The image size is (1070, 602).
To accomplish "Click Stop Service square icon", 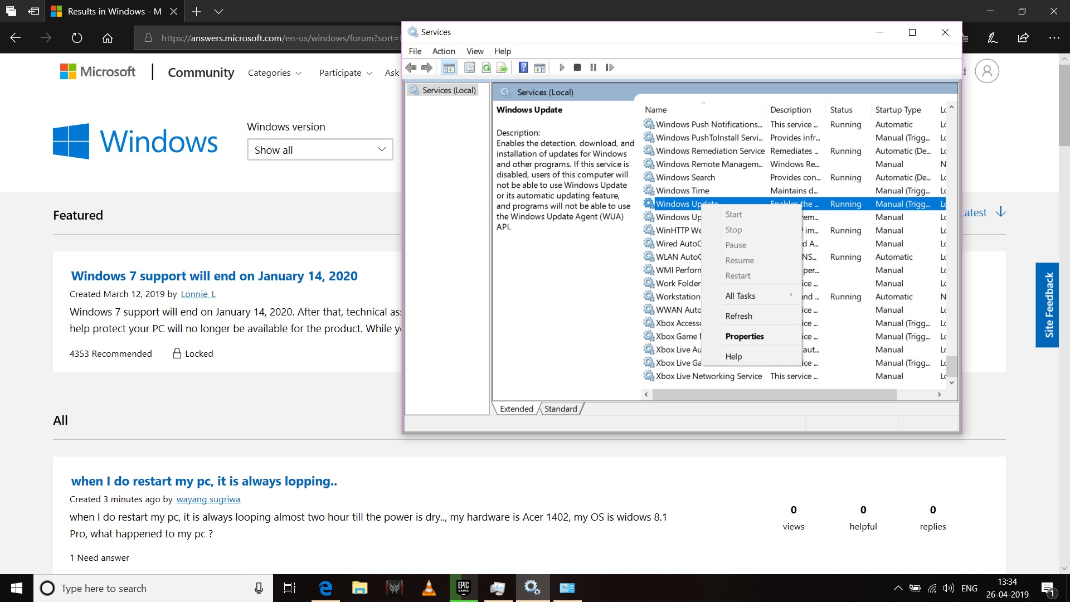I will (x=577, y=67).
